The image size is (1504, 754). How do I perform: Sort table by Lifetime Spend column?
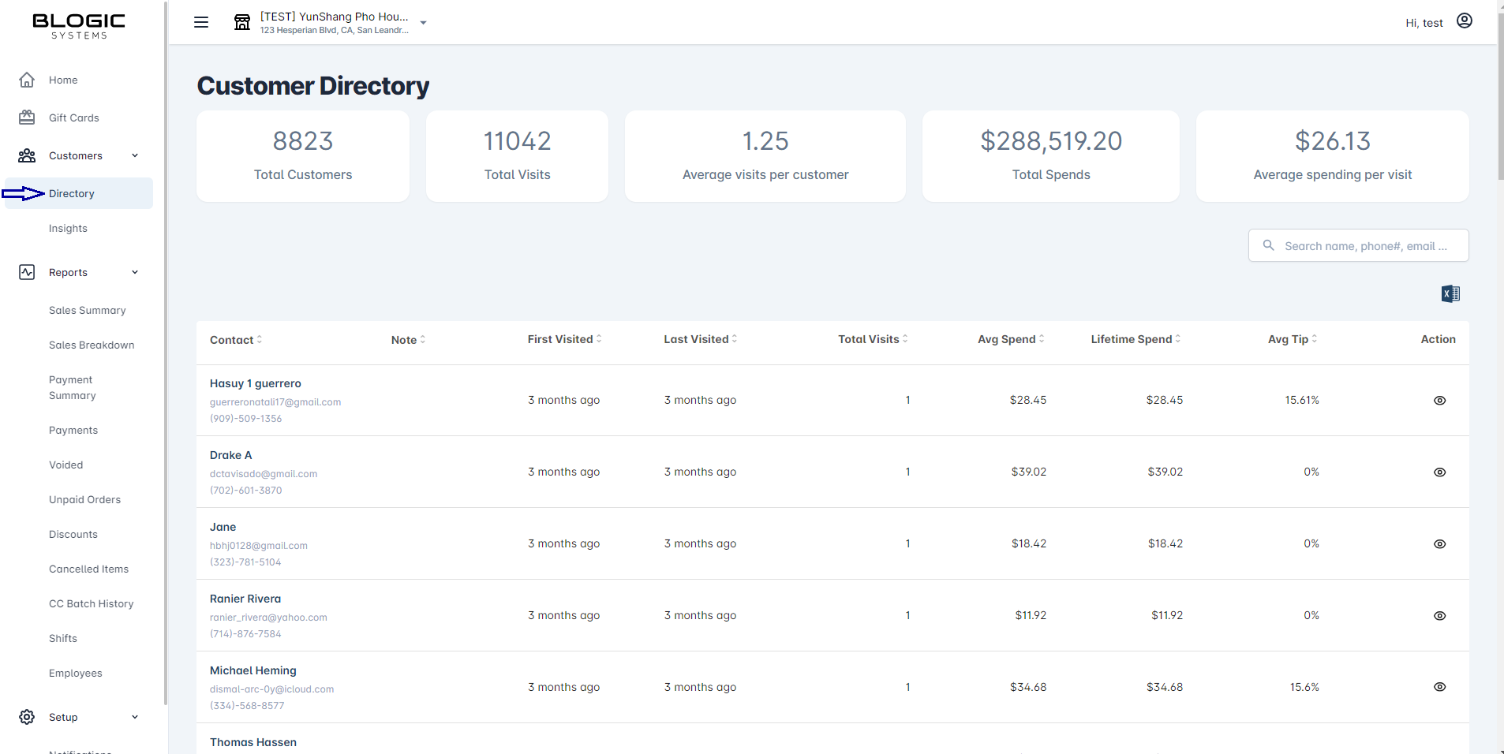[1135, 339]
